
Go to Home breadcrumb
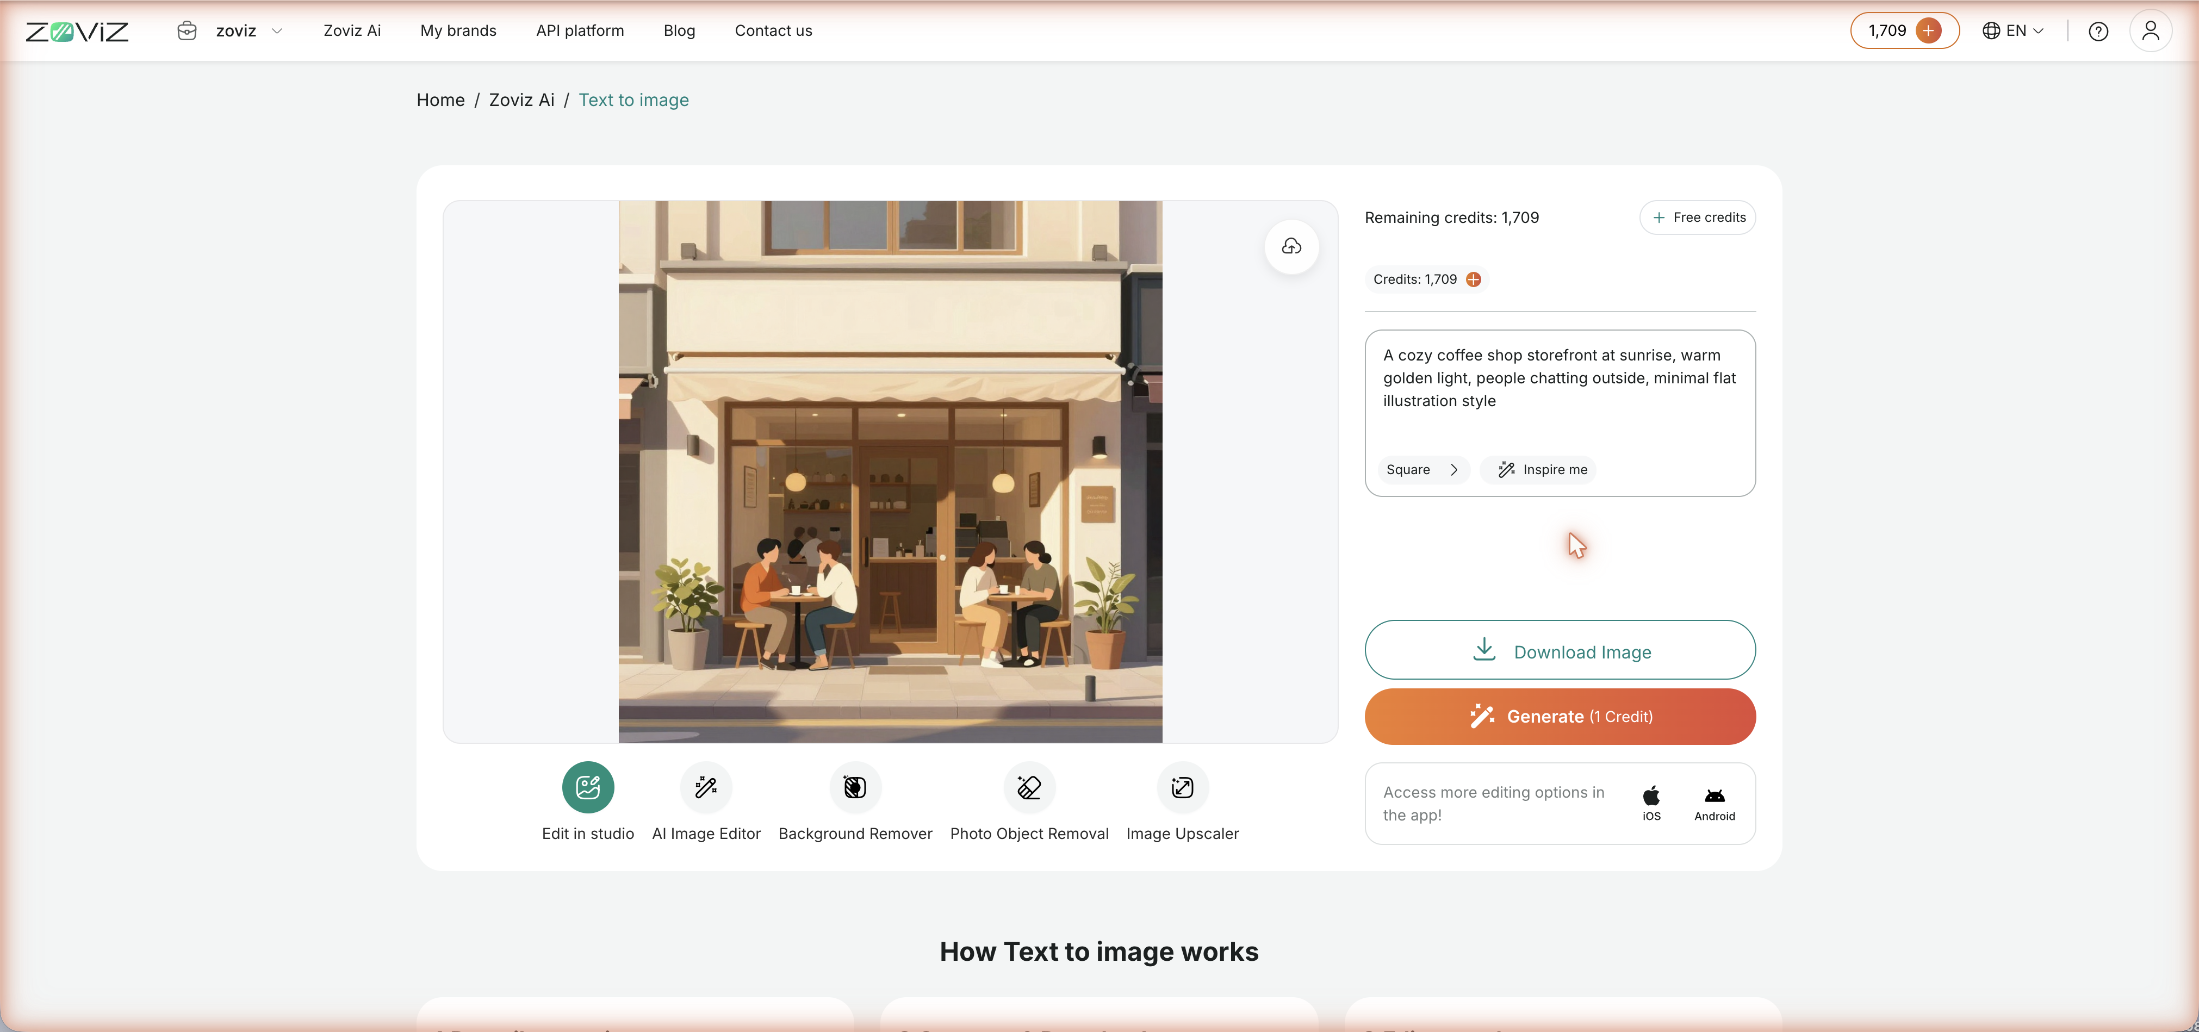440,100
